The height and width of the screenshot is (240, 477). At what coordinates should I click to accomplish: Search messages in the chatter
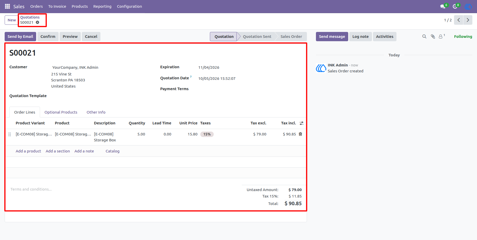tap(424, 37)
